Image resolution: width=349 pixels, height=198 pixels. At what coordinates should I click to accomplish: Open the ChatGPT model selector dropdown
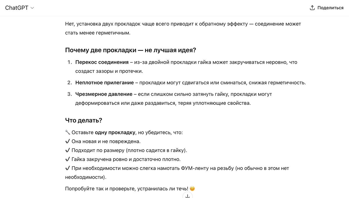pos(19,8)
